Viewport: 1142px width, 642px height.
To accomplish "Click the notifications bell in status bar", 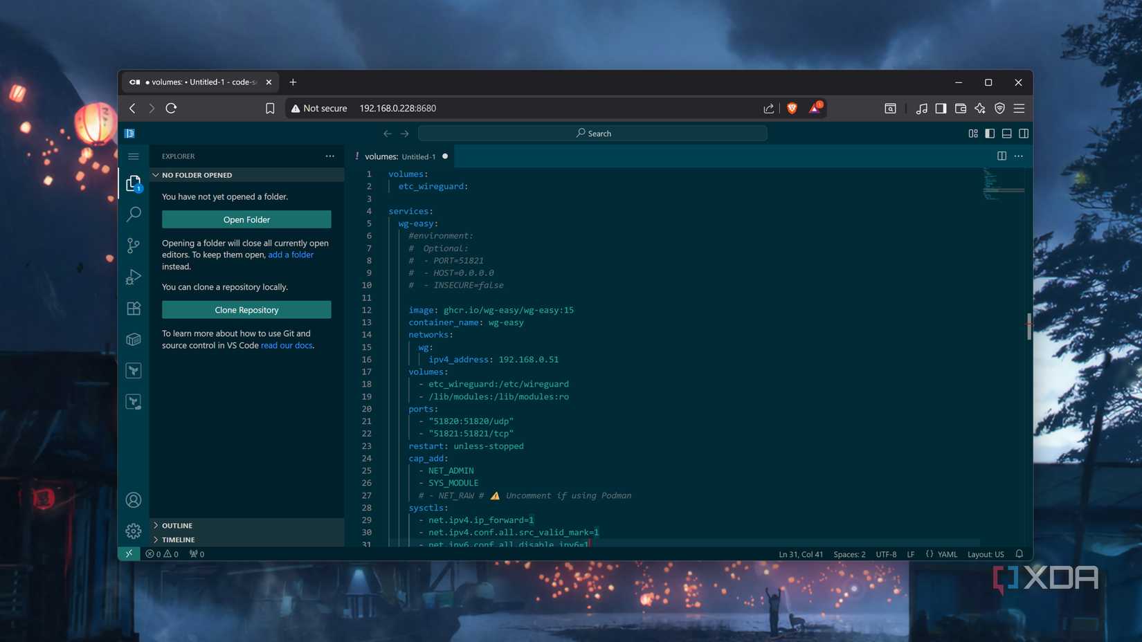I will point(1019,554).
